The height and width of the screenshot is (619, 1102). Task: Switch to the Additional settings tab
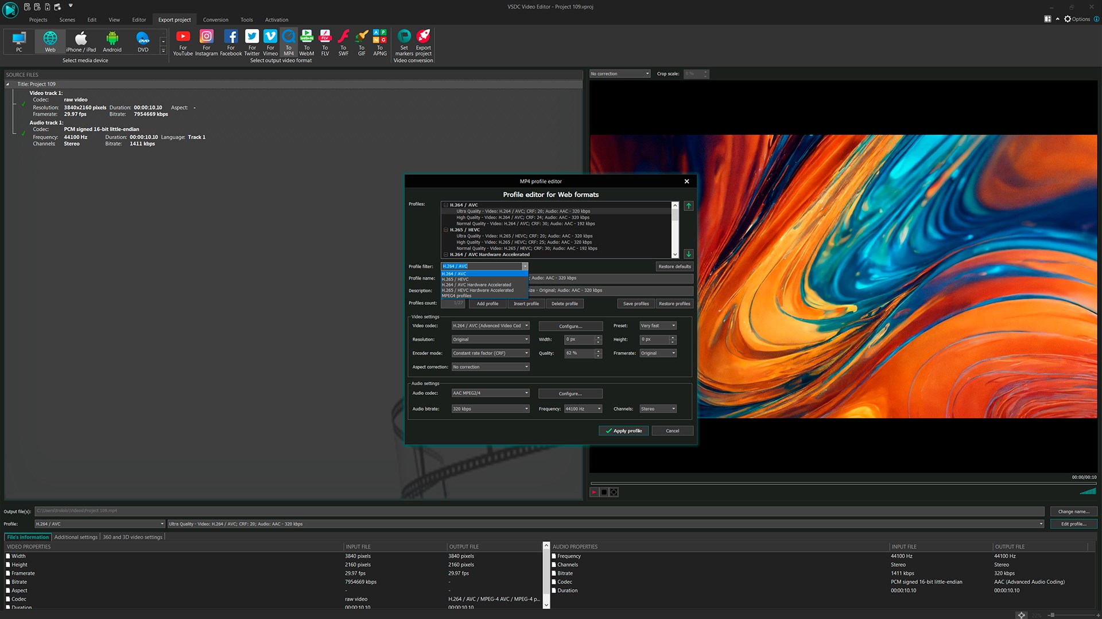click(x=76, y=536)
